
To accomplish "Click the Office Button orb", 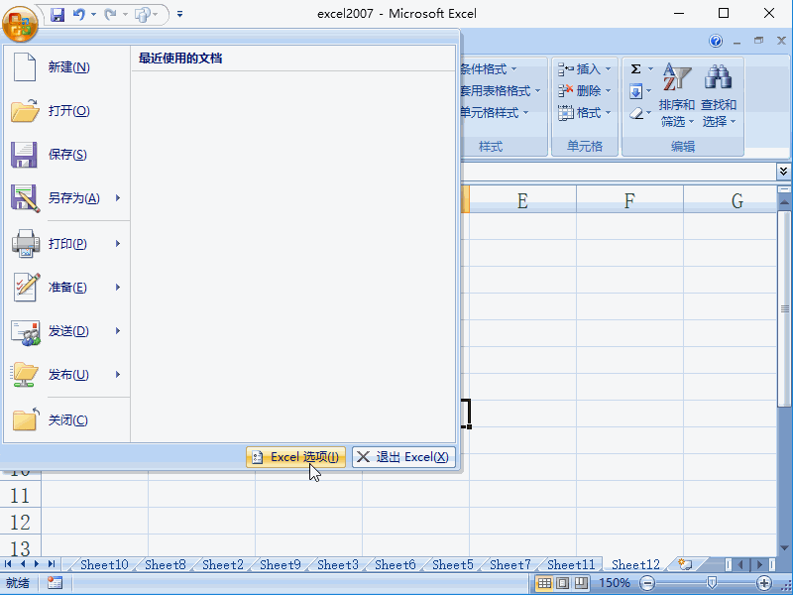I will (x=20, y=23).
